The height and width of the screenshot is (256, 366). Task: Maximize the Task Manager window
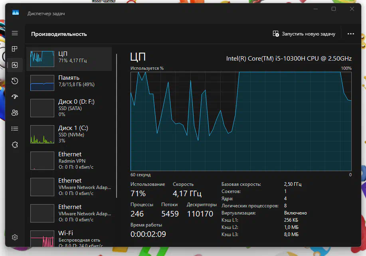click(334, 9)
